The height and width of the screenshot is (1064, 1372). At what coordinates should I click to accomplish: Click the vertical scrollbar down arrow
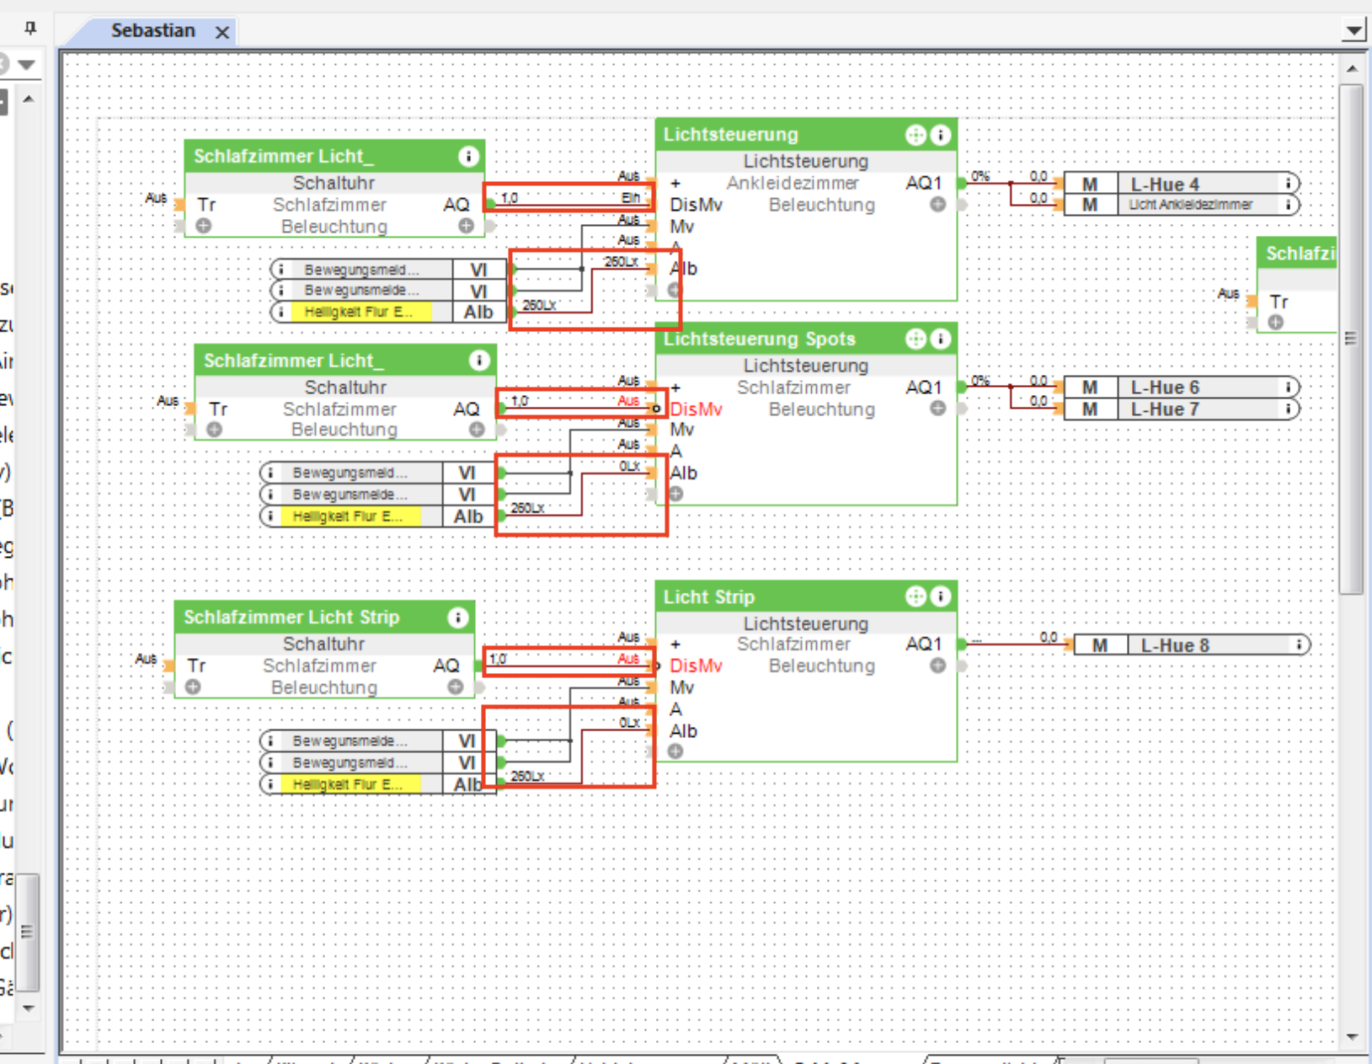click(1352, 1037)
